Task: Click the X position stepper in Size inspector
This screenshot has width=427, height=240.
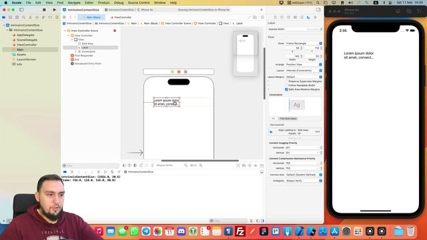Action: coord(301,48)
